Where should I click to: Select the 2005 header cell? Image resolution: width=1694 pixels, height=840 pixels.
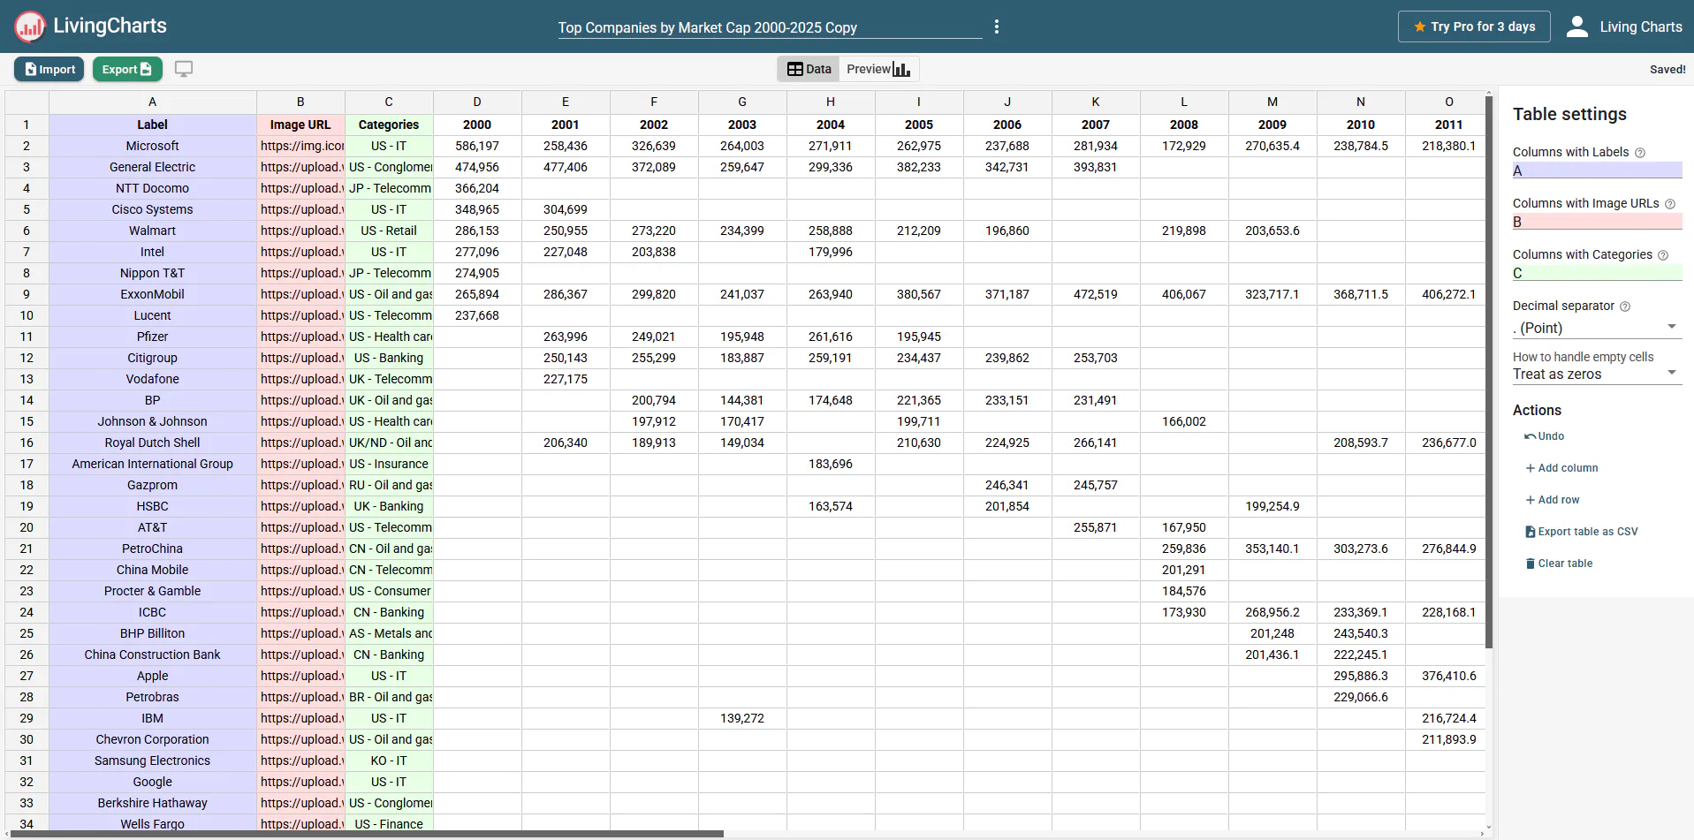(x=919, y=125)
